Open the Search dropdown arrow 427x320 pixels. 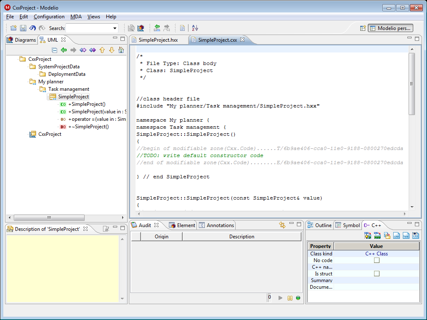click(115, 28)
